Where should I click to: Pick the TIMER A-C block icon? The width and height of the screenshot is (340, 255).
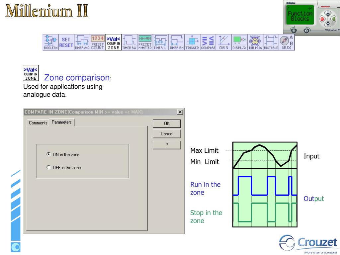click(x=82, y=42)
